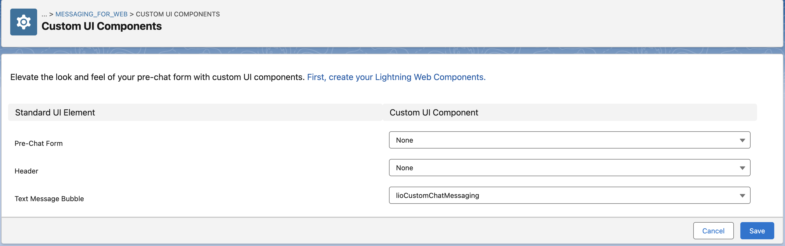Image resolution: width=785 pixels, height=246 pixels.
Task: Select the Pre-Chat Form row label
Action: tap(39, 143)
